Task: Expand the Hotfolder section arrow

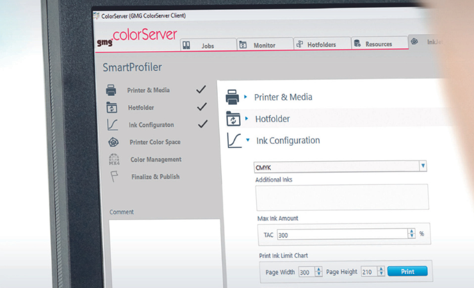Action: tap(247, 118)
